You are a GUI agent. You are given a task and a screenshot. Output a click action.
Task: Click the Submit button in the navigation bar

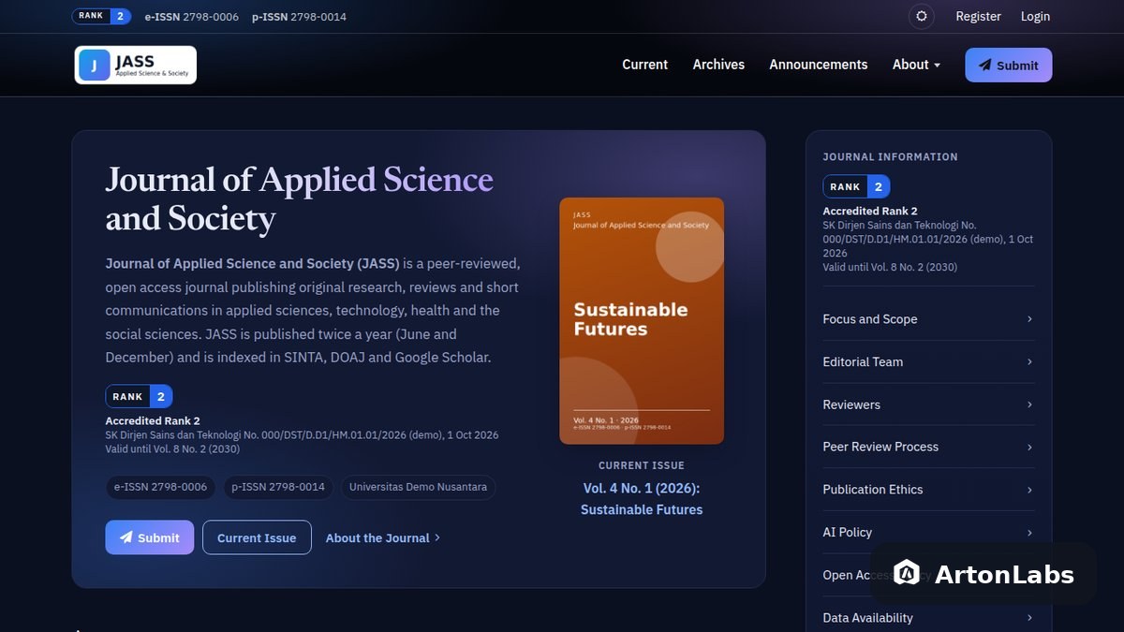(x=1009, y=66)
